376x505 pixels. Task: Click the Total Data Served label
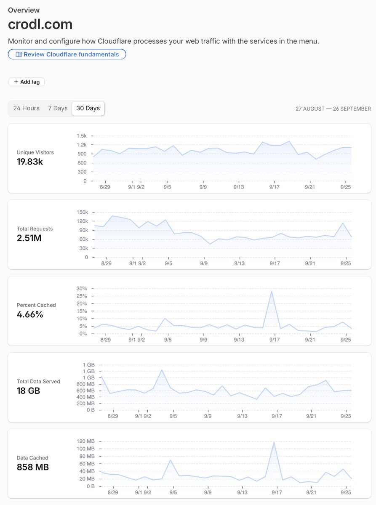[38, 381]
